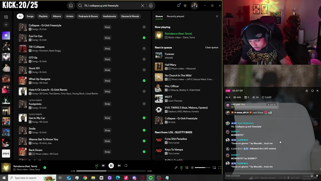Click Hail Mary in the queue
This screenshot has width=321, height=181.
(x=171, y=65)
